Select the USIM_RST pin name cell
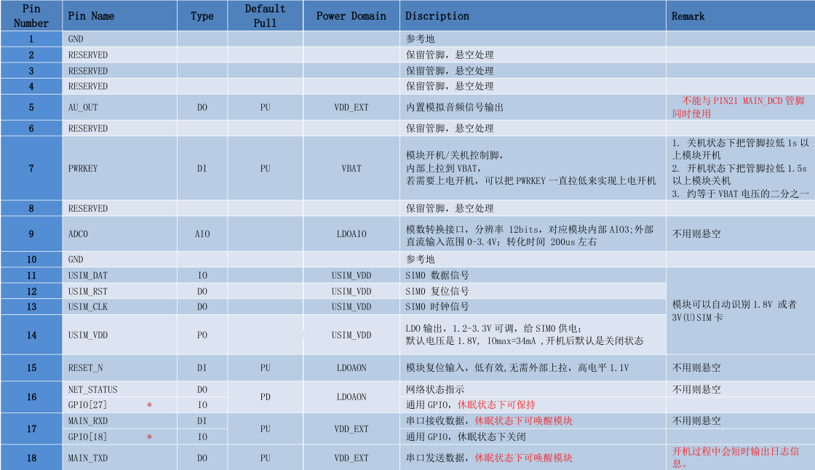815x470 pixels. (119, 291)
